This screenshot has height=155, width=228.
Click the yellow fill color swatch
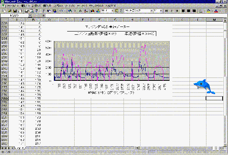pyautogui.click(x=209, y=11)
